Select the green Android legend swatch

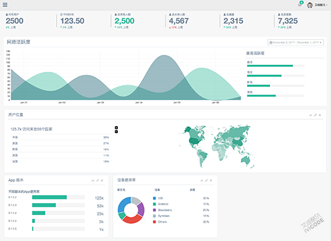(154, 204)
